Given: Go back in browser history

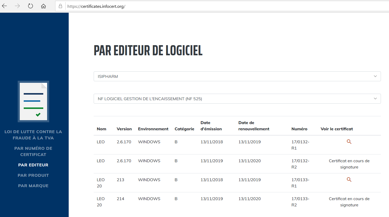Looking at the screenshot, I should [x=4, y=6].
